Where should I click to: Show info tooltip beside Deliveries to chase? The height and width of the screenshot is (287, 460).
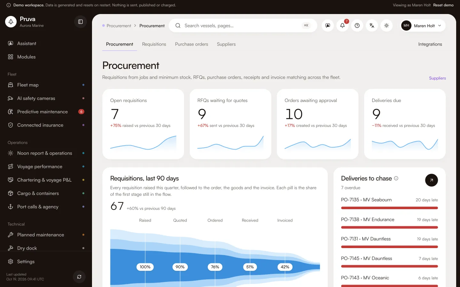[396, 178]
